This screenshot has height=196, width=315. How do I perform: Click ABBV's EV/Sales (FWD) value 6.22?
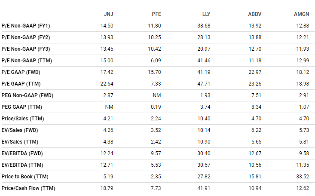coord(256,130)
